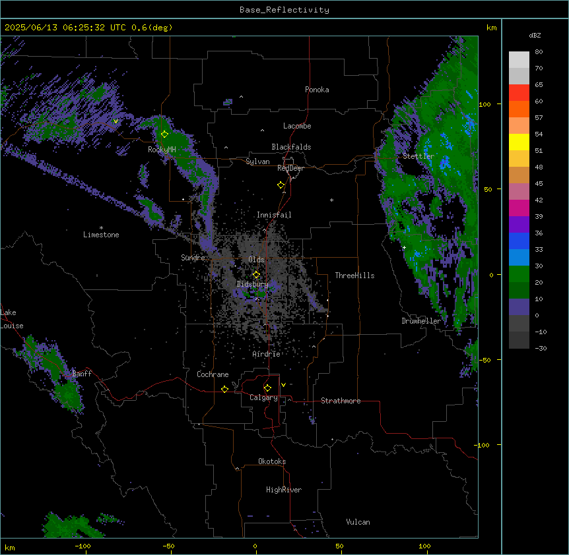Click the white asterisk east of Innisfail
Screen dimensions: 569x555
331,200
